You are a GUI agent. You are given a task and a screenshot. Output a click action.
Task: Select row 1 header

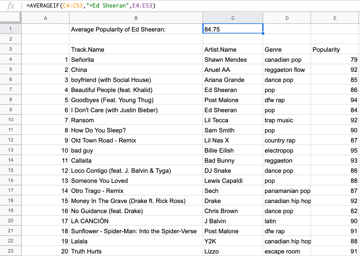pyautogui.click(x=11, y=29)
